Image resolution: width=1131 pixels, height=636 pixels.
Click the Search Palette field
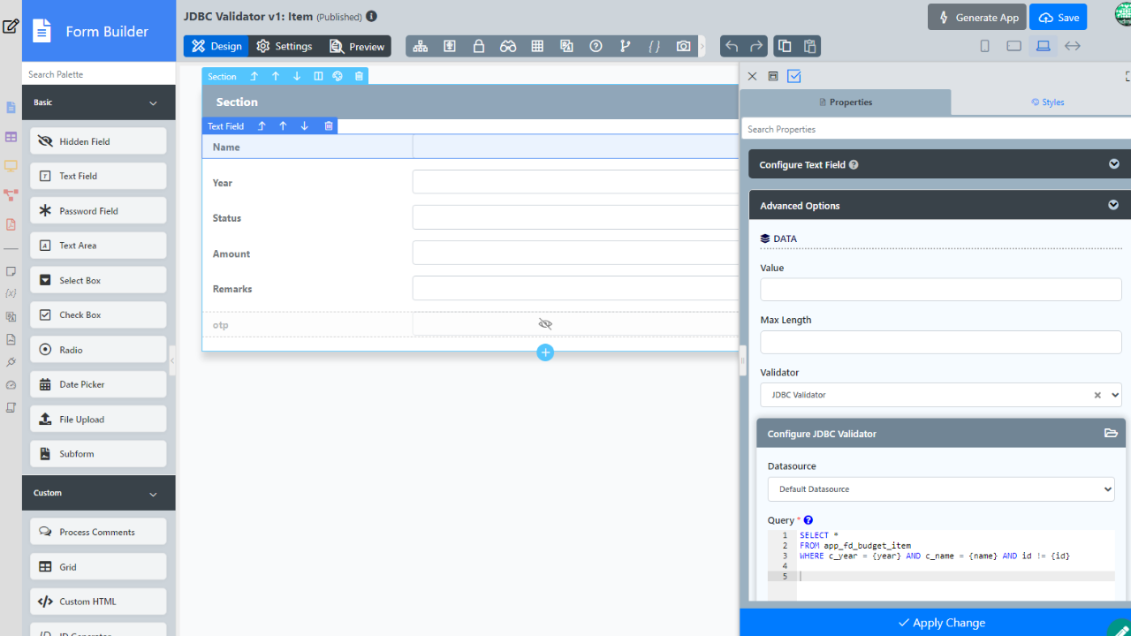click(98, 74)
